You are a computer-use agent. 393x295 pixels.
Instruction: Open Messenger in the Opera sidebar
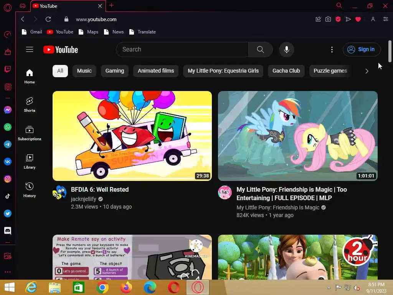coord(8,110)
